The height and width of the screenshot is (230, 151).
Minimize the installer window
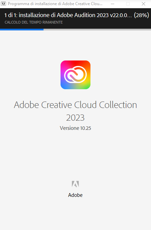[x=113, y=4]
